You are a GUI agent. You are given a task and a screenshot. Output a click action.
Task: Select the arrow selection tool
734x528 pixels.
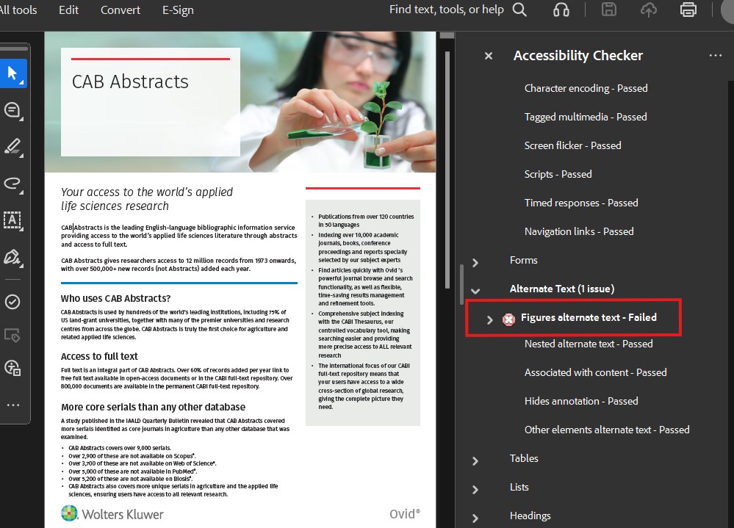(x=12, y=73)
